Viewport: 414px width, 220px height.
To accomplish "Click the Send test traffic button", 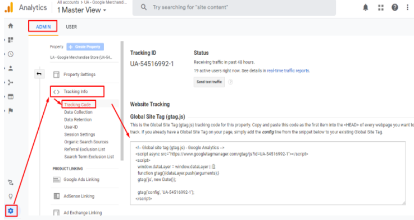I will coord(209,82).
